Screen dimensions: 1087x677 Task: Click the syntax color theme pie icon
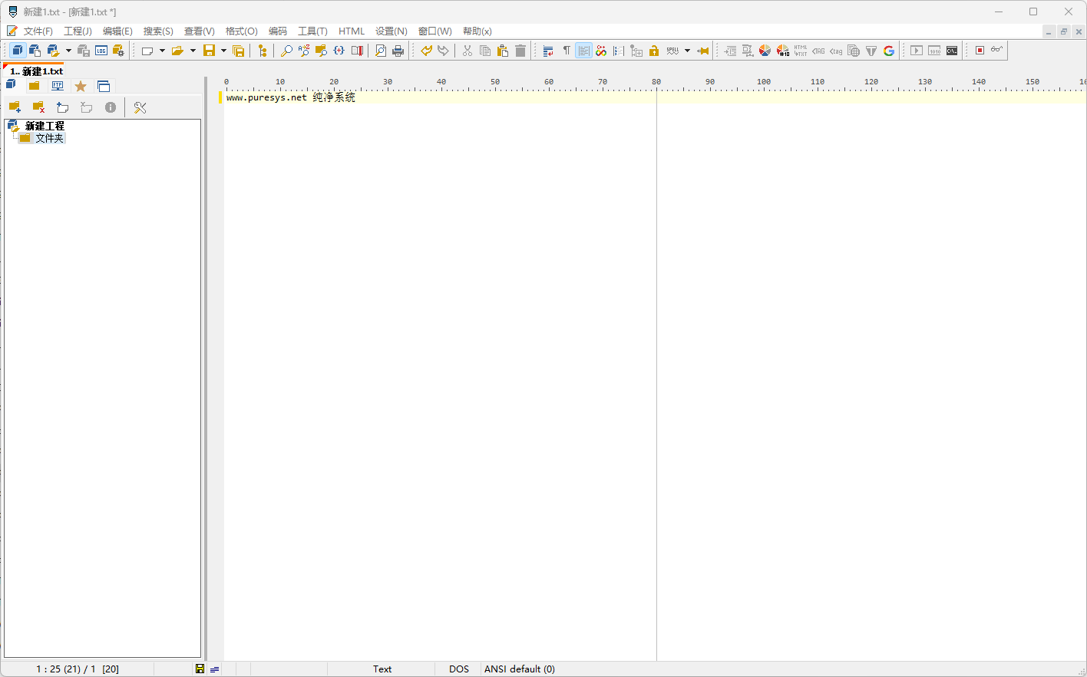(765, 50)
